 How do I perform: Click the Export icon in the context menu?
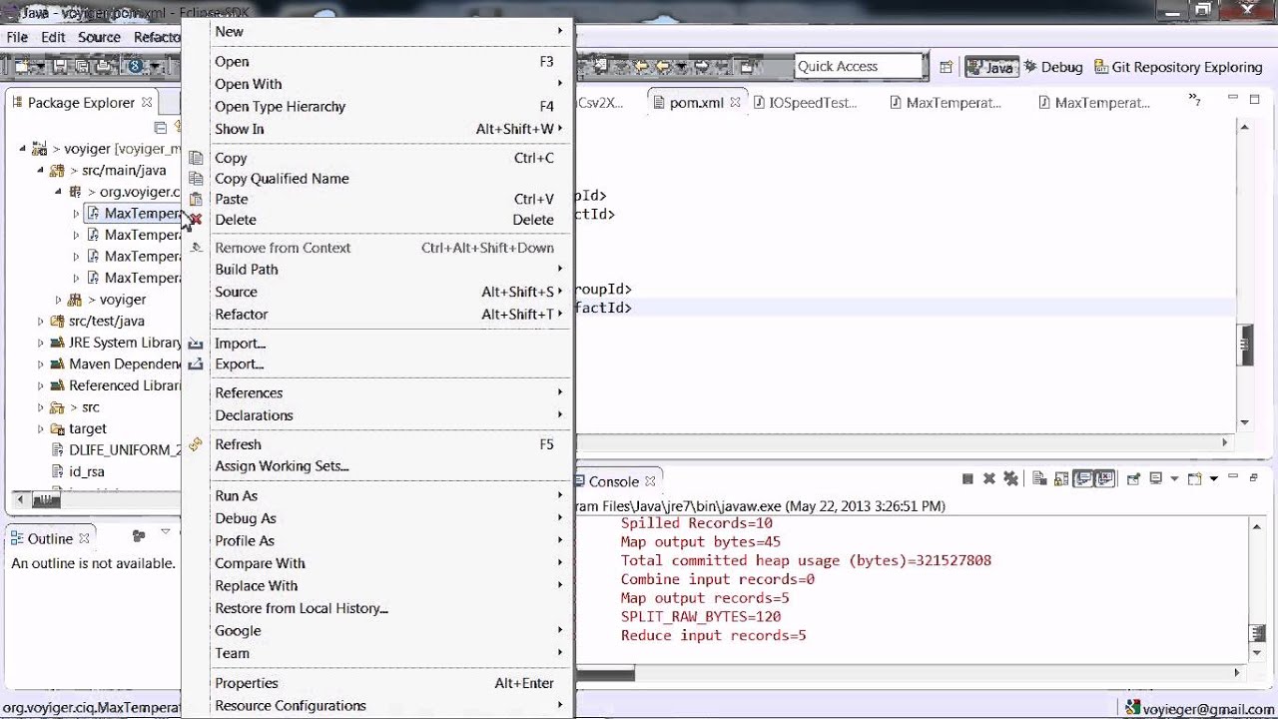click(196, 364)
